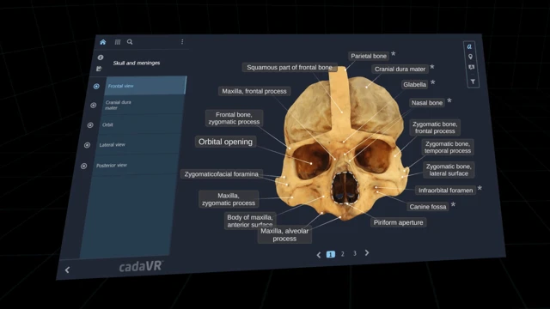Select the Cranial dura mater radio button
The width and height of the screenshot is (550, 309).
(x=94, y=105)
